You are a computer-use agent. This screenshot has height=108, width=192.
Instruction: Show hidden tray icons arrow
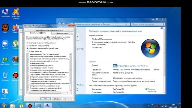155,106
